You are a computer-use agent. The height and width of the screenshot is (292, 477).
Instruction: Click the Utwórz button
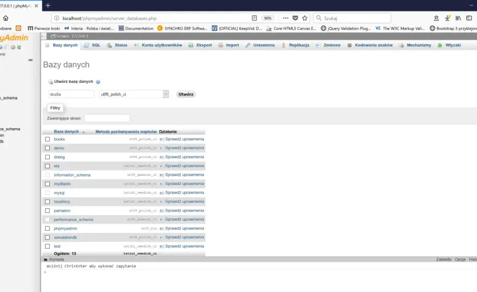point(186,94)
